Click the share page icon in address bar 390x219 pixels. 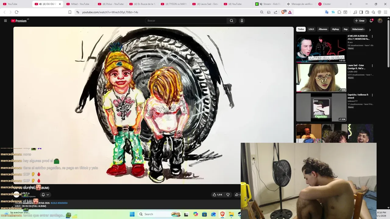tap(276, 12)
